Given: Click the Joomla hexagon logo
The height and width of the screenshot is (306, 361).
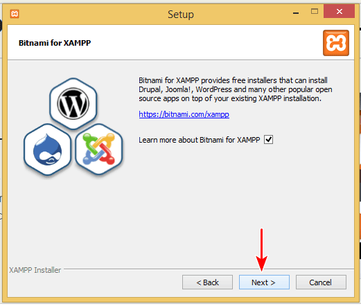Looking at the screenshot, I should tap(99, 150).
